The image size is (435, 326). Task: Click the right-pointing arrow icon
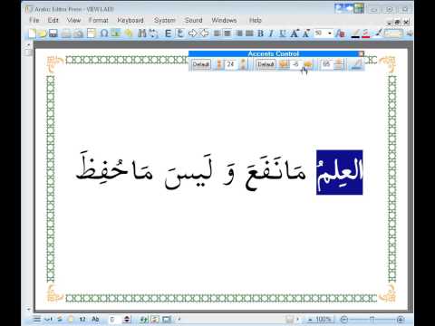(x=192, y=34)
